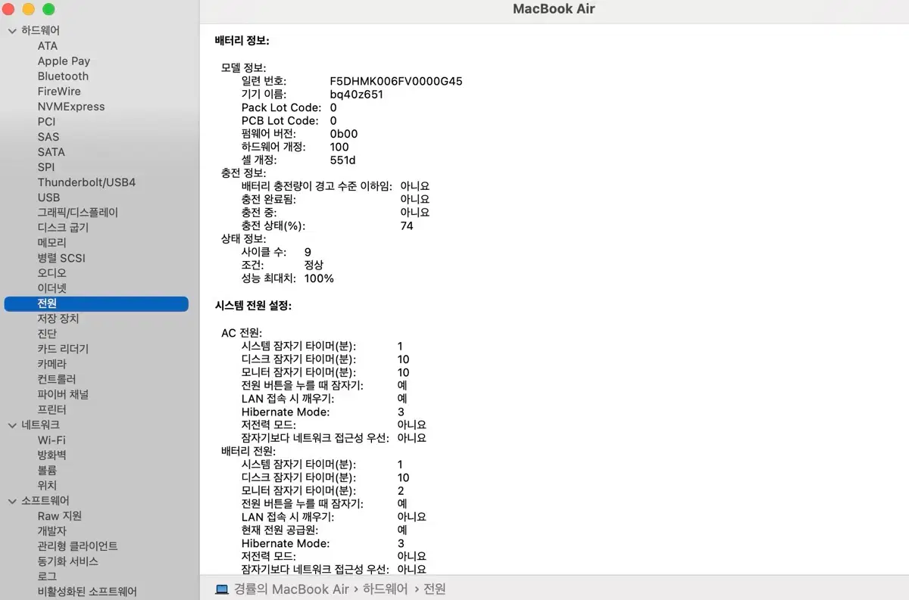Click serial number F5DHMK006FV0000G45

coord(396,81)
